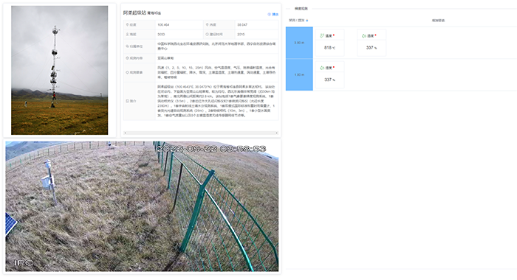Toggle the sort arrow in the height/depth column header
Image resolution: width=517 pixels, height=280 pixels.
click(307, 21)
